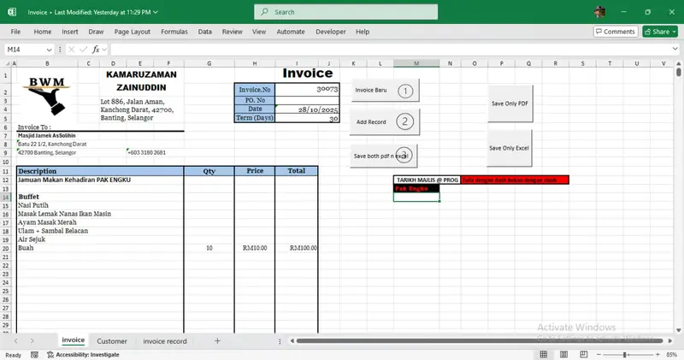The width and height of the screenshot is (684, 360).
Task: Switch to Page Break Preview icon
Action: tap(584, 354)
